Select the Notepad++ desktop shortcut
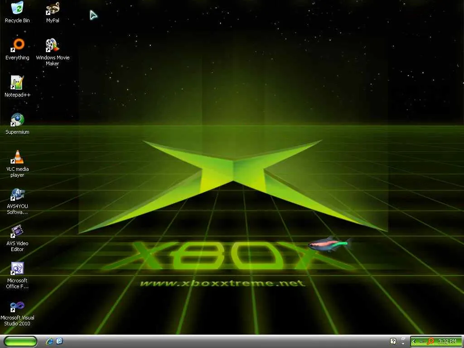The height and width of the screenshot is (348, 464). (17, 87)
